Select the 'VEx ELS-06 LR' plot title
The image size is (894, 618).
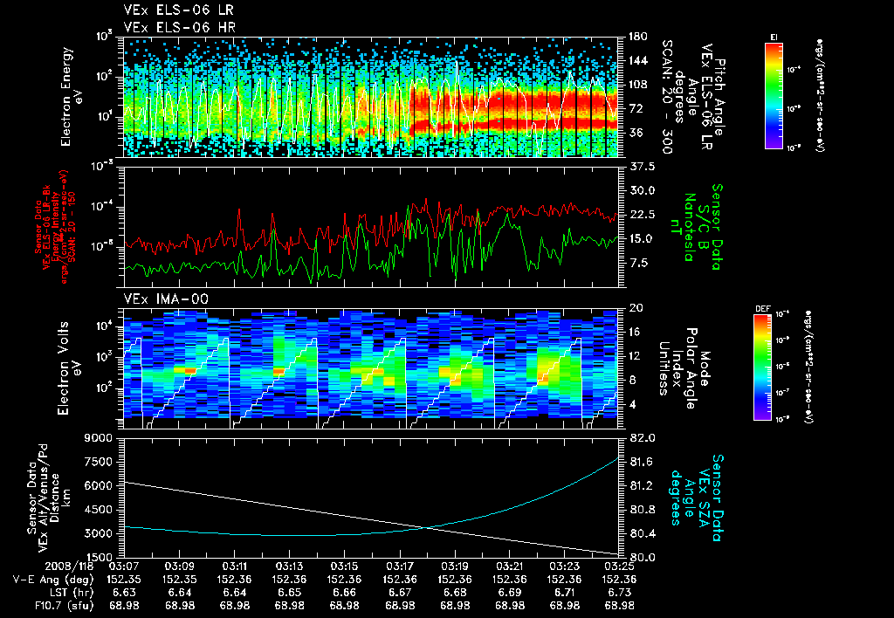(178, 10)
